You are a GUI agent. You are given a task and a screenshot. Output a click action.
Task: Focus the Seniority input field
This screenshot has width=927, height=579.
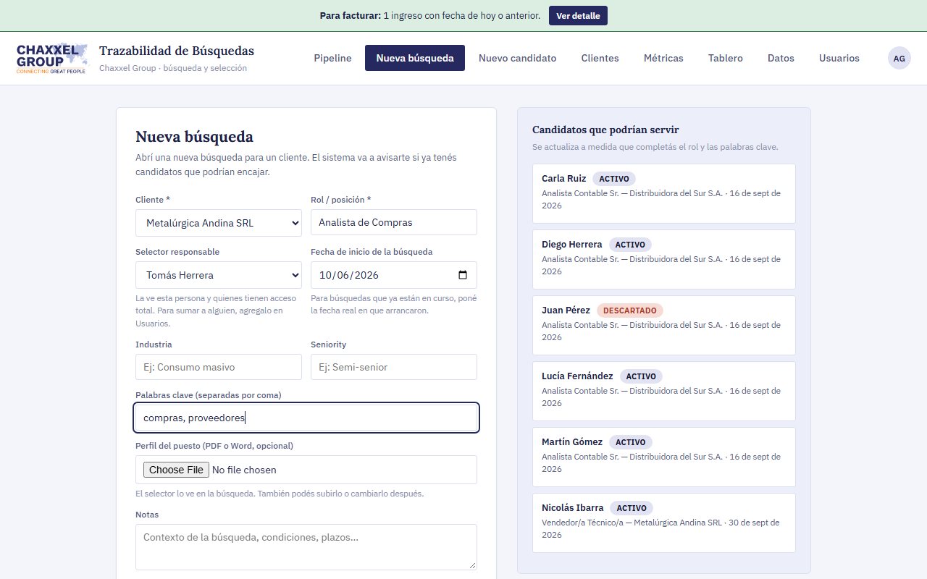coord(394,367)
